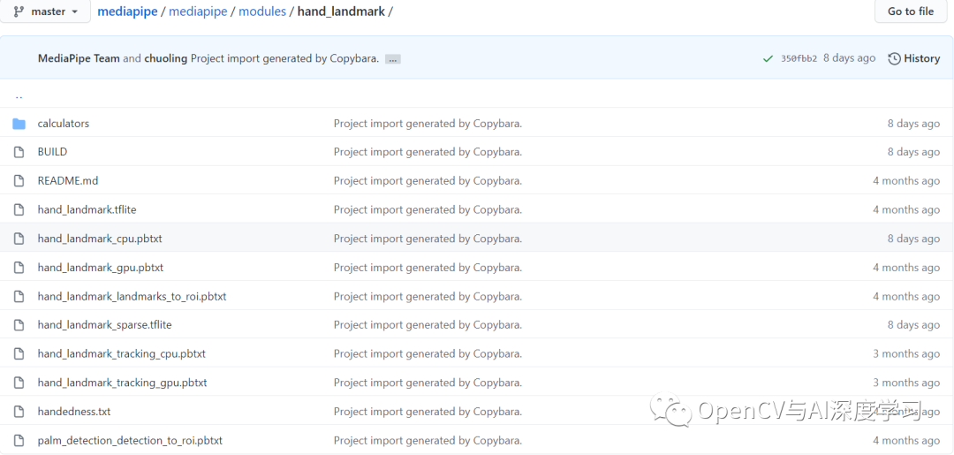Image resolution: width=954 pixels, height=455 pixels.
Task: Click the Go to file button
Action: pyautogui.click(x=911, y=11)
